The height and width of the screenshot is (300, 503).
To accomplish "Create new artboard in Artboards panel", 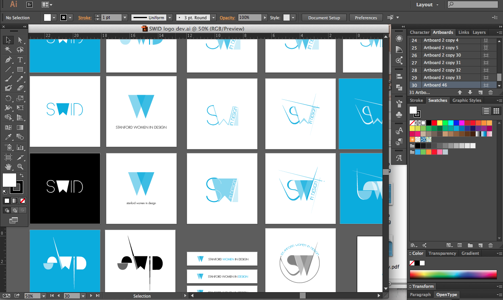I will [x=480, y=92].
